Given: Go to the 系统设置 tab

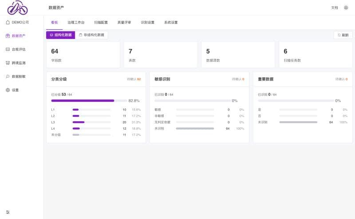Looking at the screenshot, I should click(171, 23).
